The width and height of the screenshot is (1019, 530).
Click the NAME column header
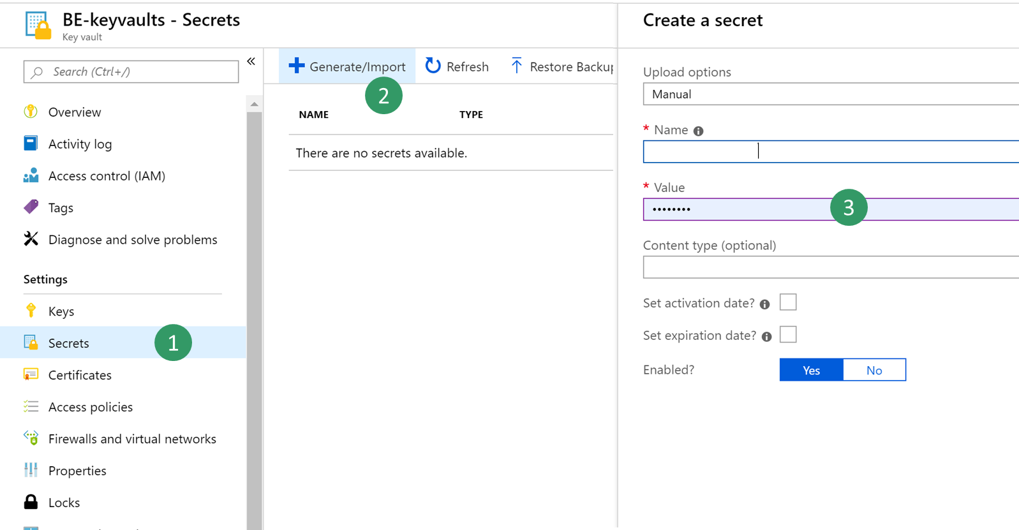(x=314, y=115)
